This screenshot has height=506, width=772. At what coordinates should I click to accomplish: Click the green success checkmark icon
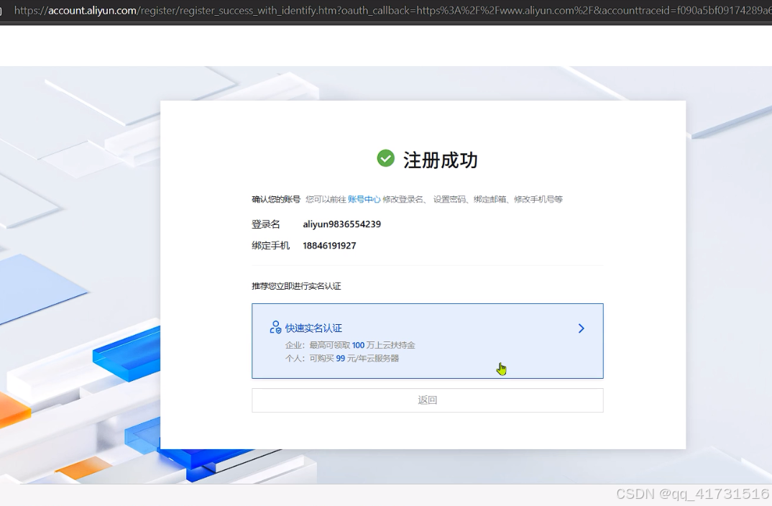pyautogui.click(x=385, y=159)
